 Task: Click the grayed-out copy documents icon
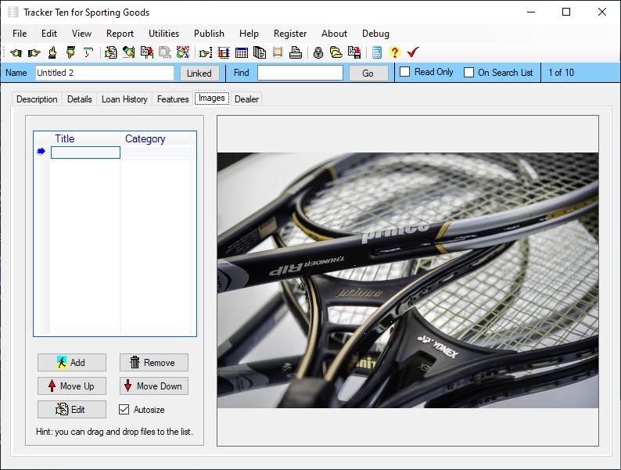click(x=165, y=52)
